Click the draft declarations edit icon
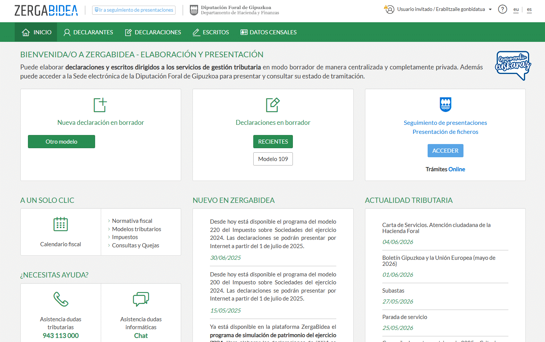The image size is (545, 342). 273,105
